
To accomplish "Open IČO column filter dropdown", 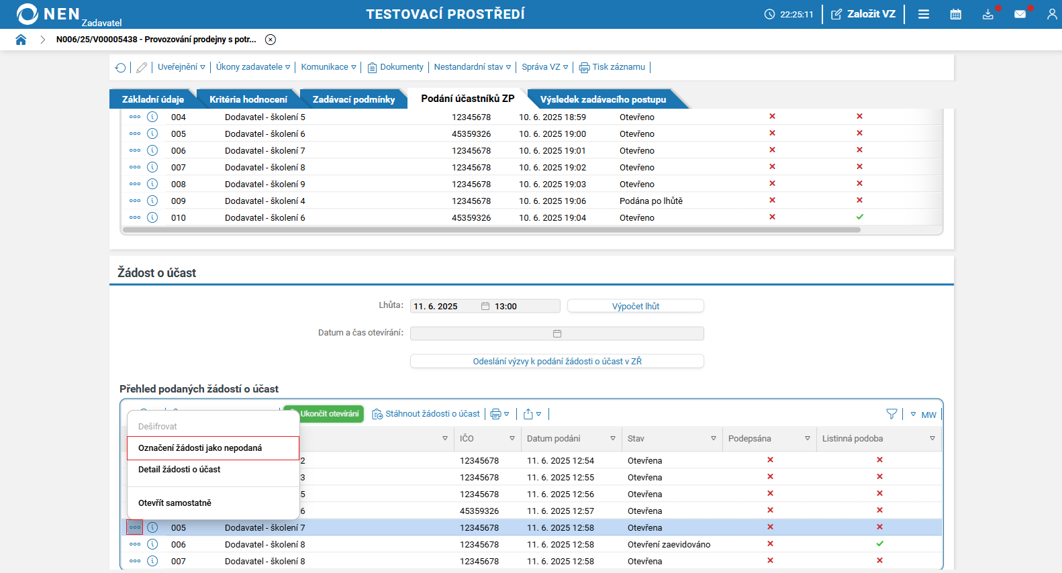I will coord(512,439).
